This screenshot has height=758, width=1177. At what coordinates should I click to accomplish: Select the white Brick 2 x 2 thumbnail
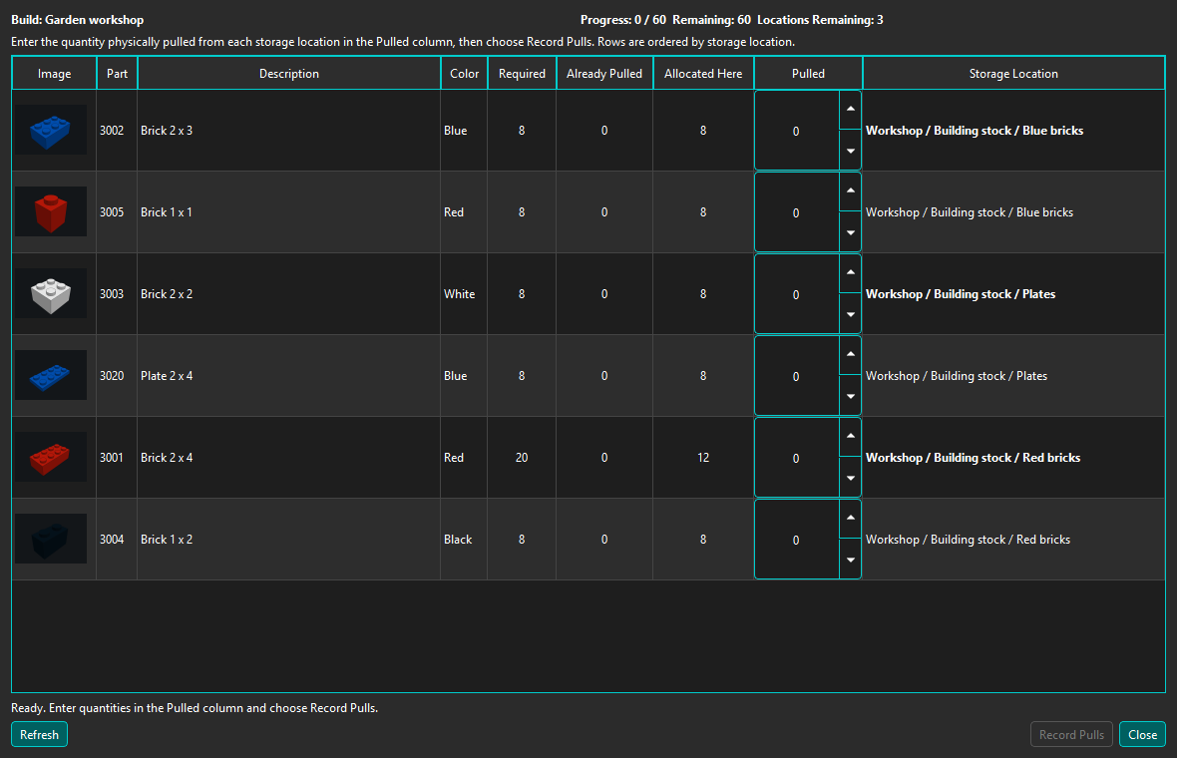(51, 294)
